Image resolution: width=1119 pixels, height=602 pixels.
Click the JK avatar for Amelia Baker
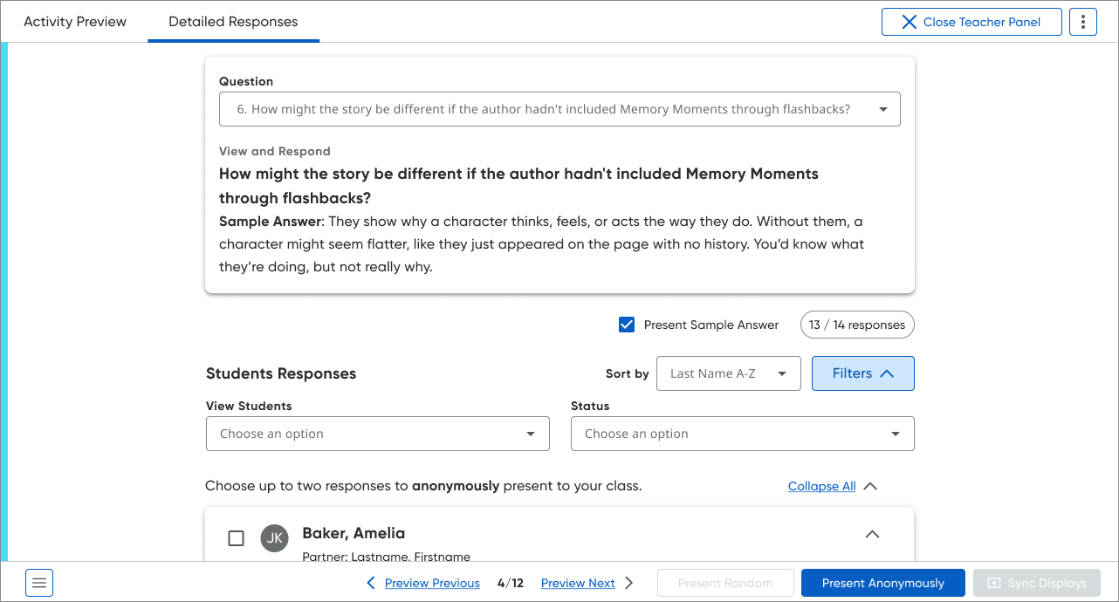point(275,537)
